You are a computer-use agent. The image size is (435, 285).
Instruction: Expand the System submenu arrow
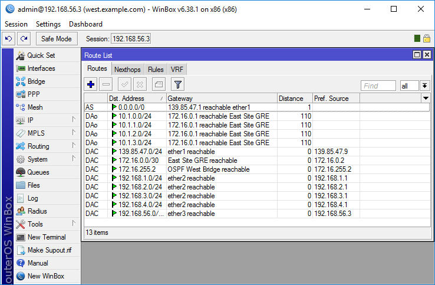tap(74, 158)
